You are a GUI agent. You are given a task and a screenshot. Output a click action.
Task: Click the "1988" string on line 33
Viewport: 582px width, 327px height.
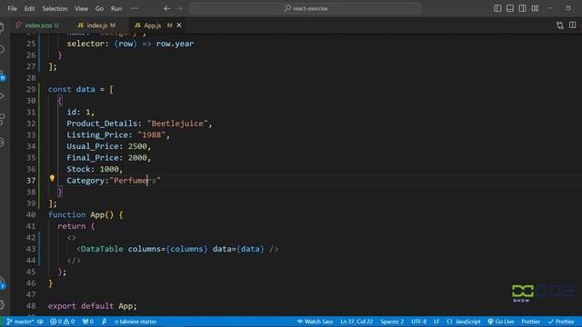[152, 135]
